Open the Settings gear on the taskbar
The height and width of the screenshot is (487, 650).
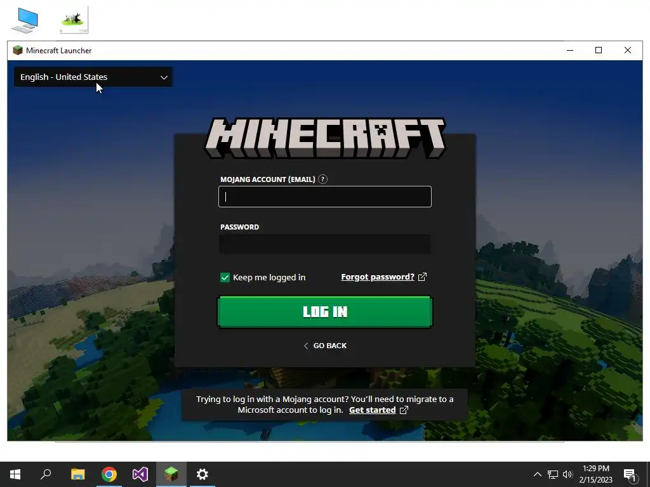pyautogui.click(x=202, y=474)
